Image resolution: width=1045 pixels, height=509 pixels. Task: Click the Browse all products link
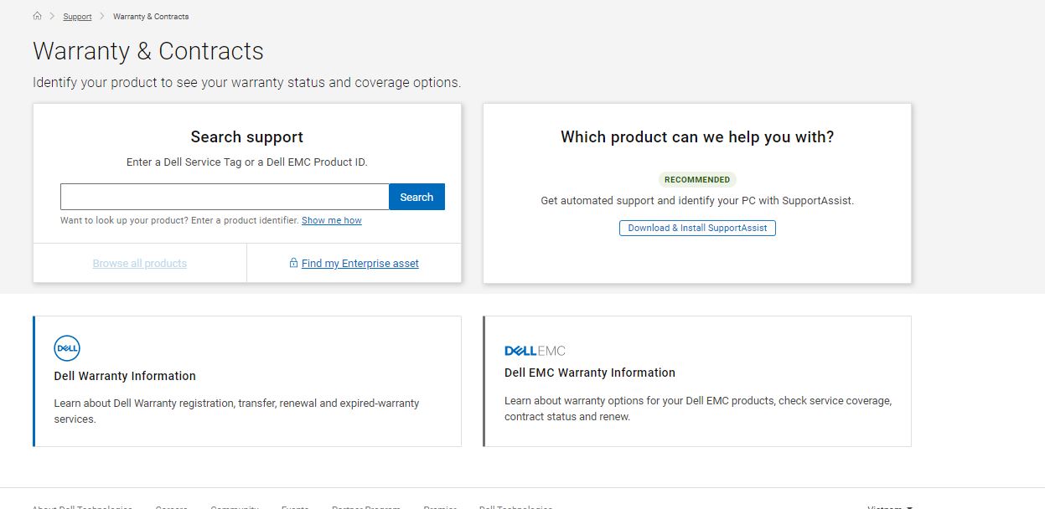point(140,264)
